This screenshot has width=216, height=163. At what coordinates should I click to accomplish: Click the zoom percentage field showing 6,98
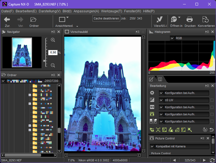pyautogui.click(x=53, y=52)
